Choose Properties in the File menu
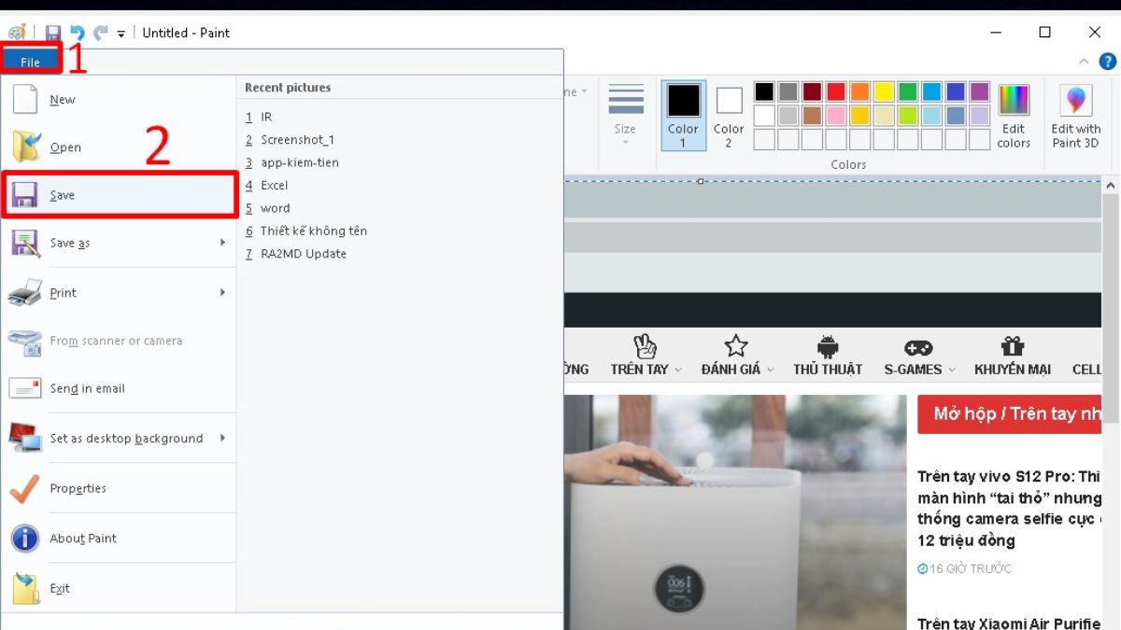The width and height of the screenshot is (1121, 630). tap(78, 488)
